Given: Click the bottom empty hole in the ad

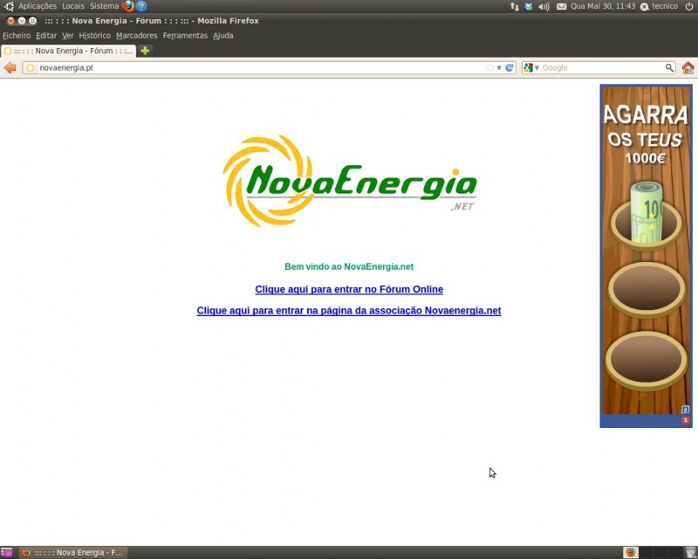Looking at the screenshot, I should click(646, 359).
